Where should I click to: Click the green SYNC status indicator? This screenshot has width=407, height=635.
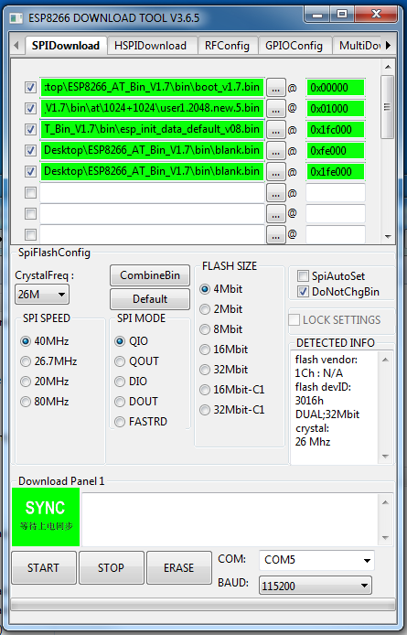[x=46, y=517]
